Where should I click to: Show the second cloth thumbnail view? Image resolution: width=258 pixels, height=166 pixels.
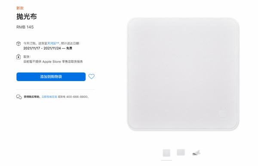pyautogui.click(x=181, y=152)
